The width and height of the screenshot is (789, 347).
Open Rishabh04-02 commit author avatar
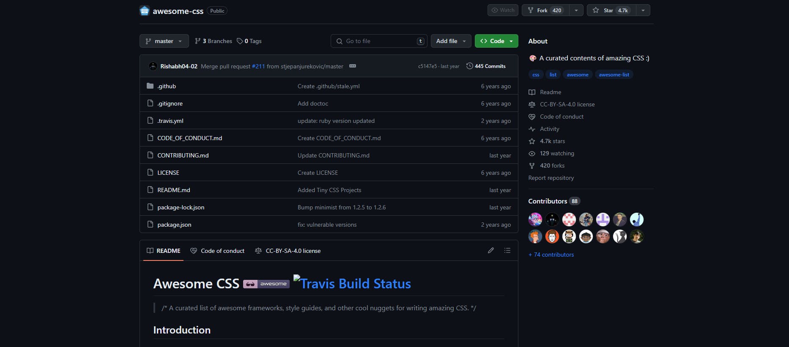[153, 66]
